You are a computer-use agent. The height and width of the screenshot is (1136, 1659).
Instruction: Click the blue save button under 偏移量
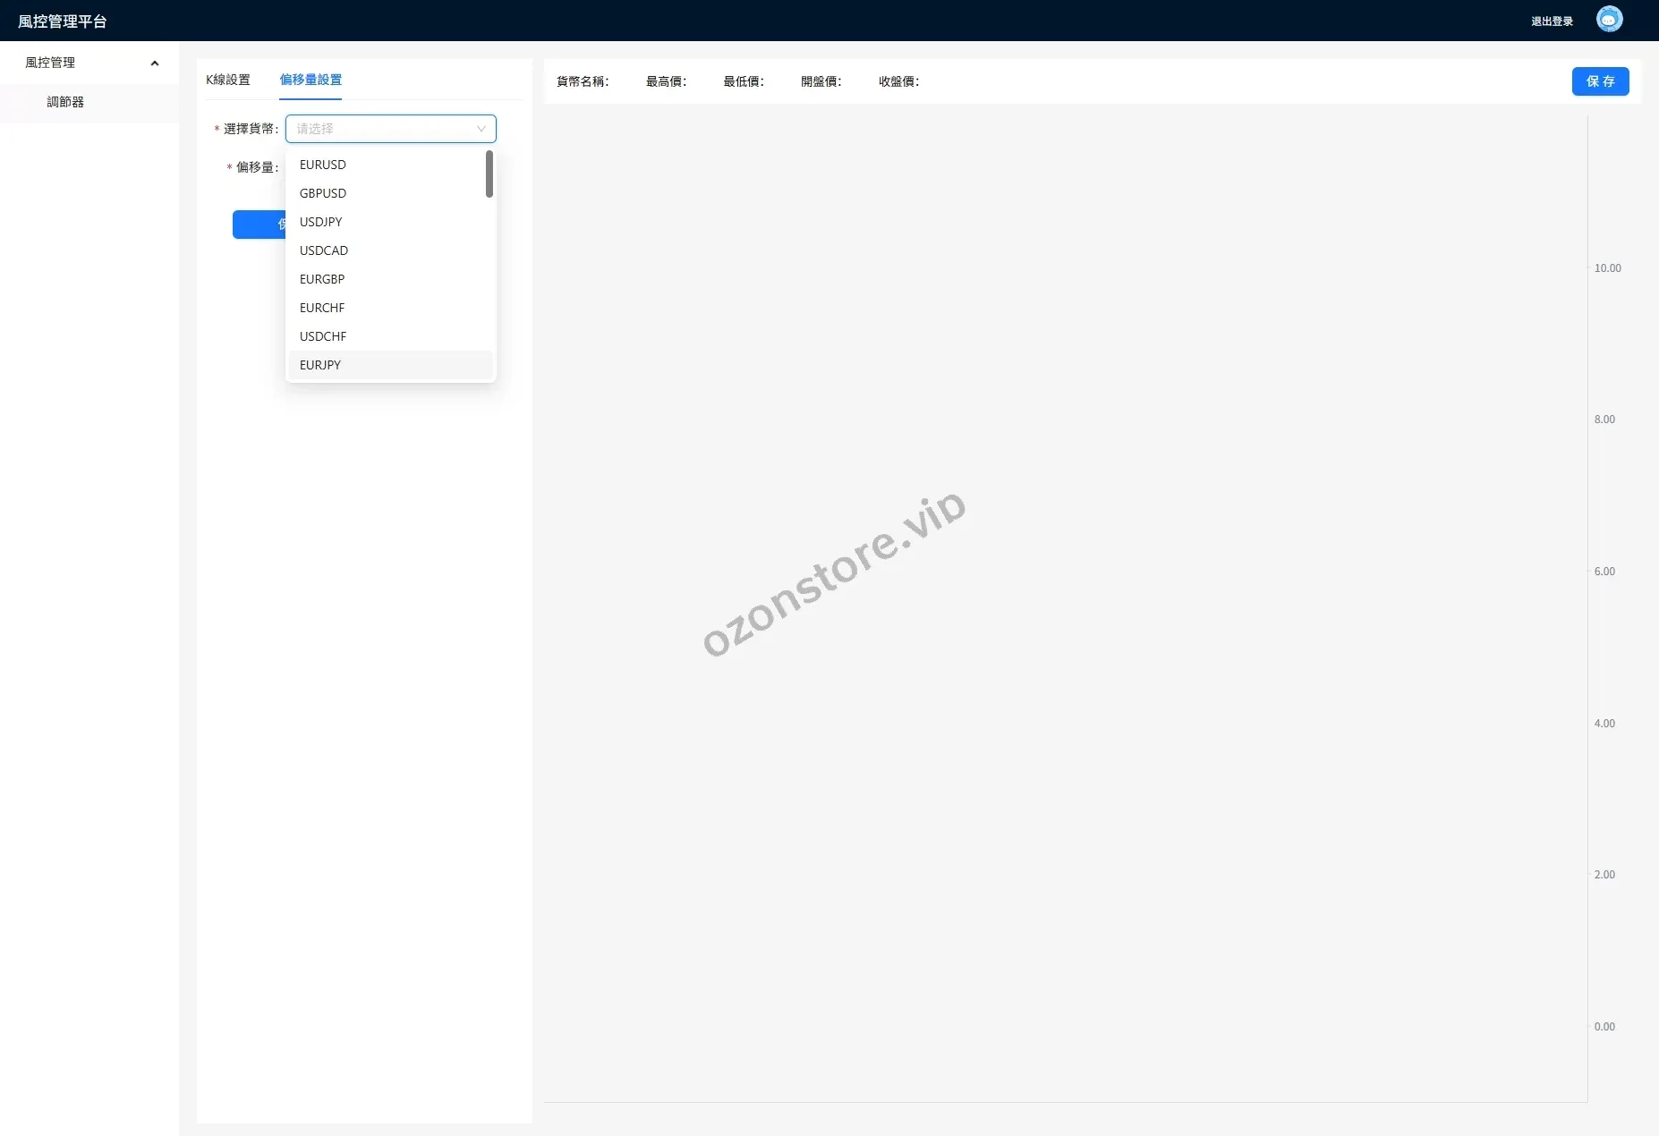click(259, 225)
